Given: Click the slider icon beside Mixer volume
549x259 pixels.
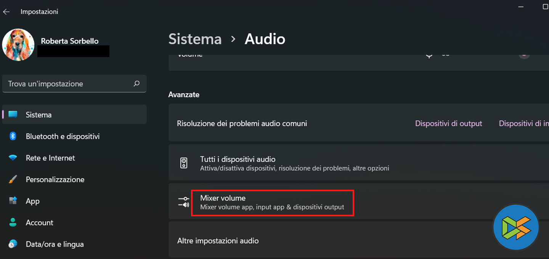Looking at the screenshot, I should coord(184,202).
